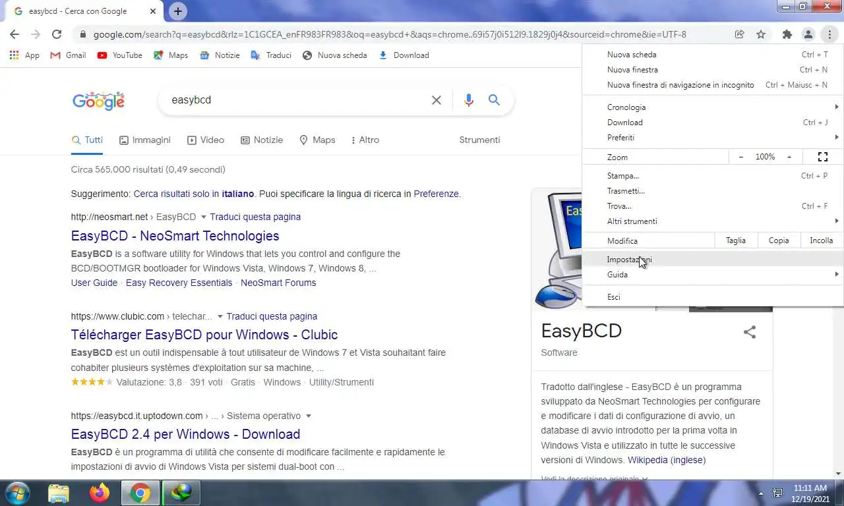844x506 pixels.
Task: Open new tab with plus button
Action: click(x=177, y=11)
